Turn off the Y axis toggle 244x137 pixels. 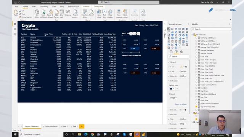click(185, 67)
